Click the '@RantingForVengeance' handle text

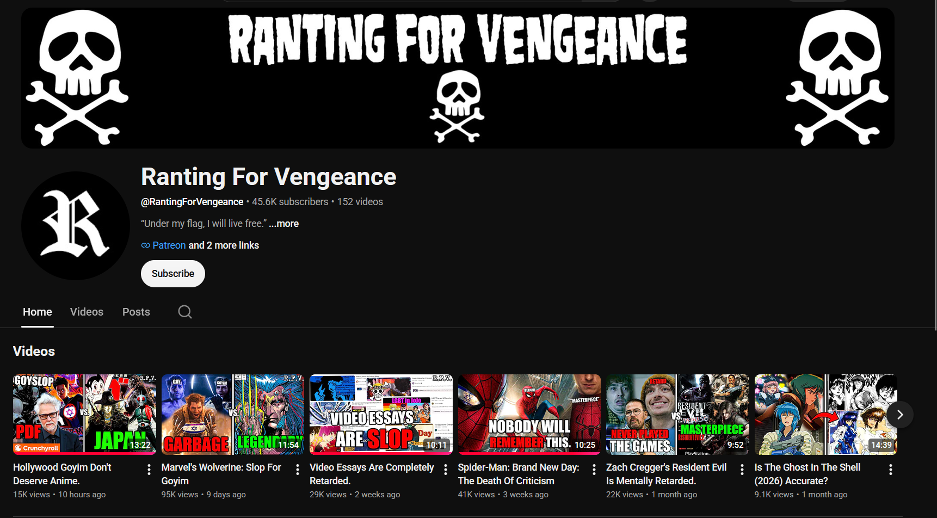pyautogui.click(x=192, y=202)
